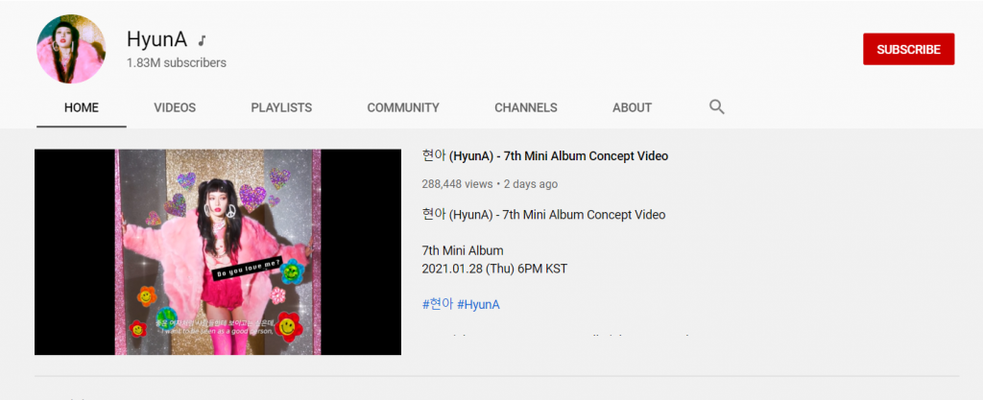
Task: Click the 2021.01.28 (Thu) 6PM KST line
Action: point(494,270)
